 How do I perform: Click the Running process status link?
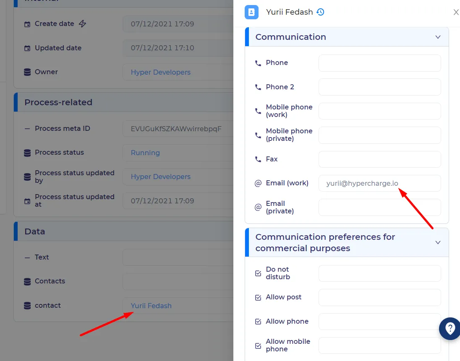coord(145,153)
